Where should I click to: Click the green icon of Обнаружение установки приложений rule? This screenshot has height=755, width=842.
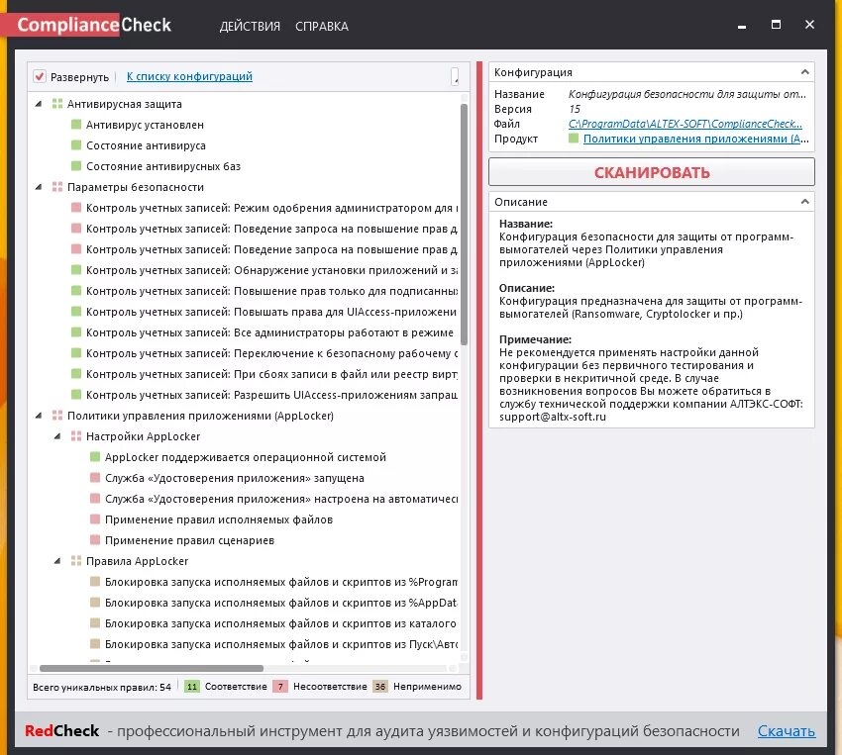(76, 270)
